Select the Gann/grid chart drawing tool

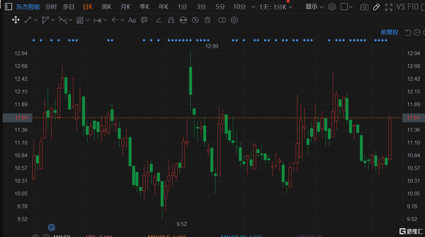(80, 20)
